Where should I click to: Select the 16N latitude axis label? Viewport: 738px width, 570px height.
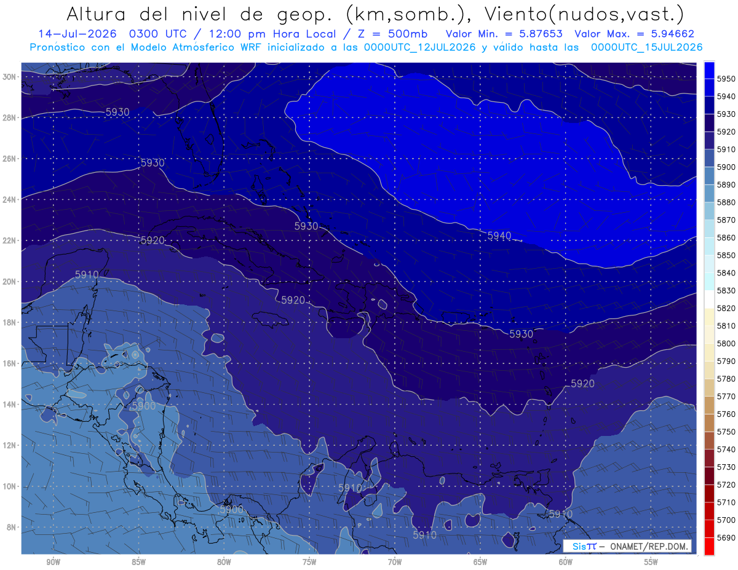(x=9, y=363)
